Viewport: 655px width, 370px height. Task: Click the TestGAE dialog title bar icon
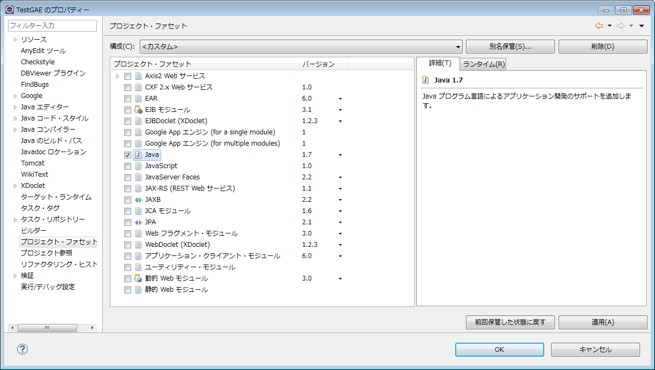[x=10, y=10]
